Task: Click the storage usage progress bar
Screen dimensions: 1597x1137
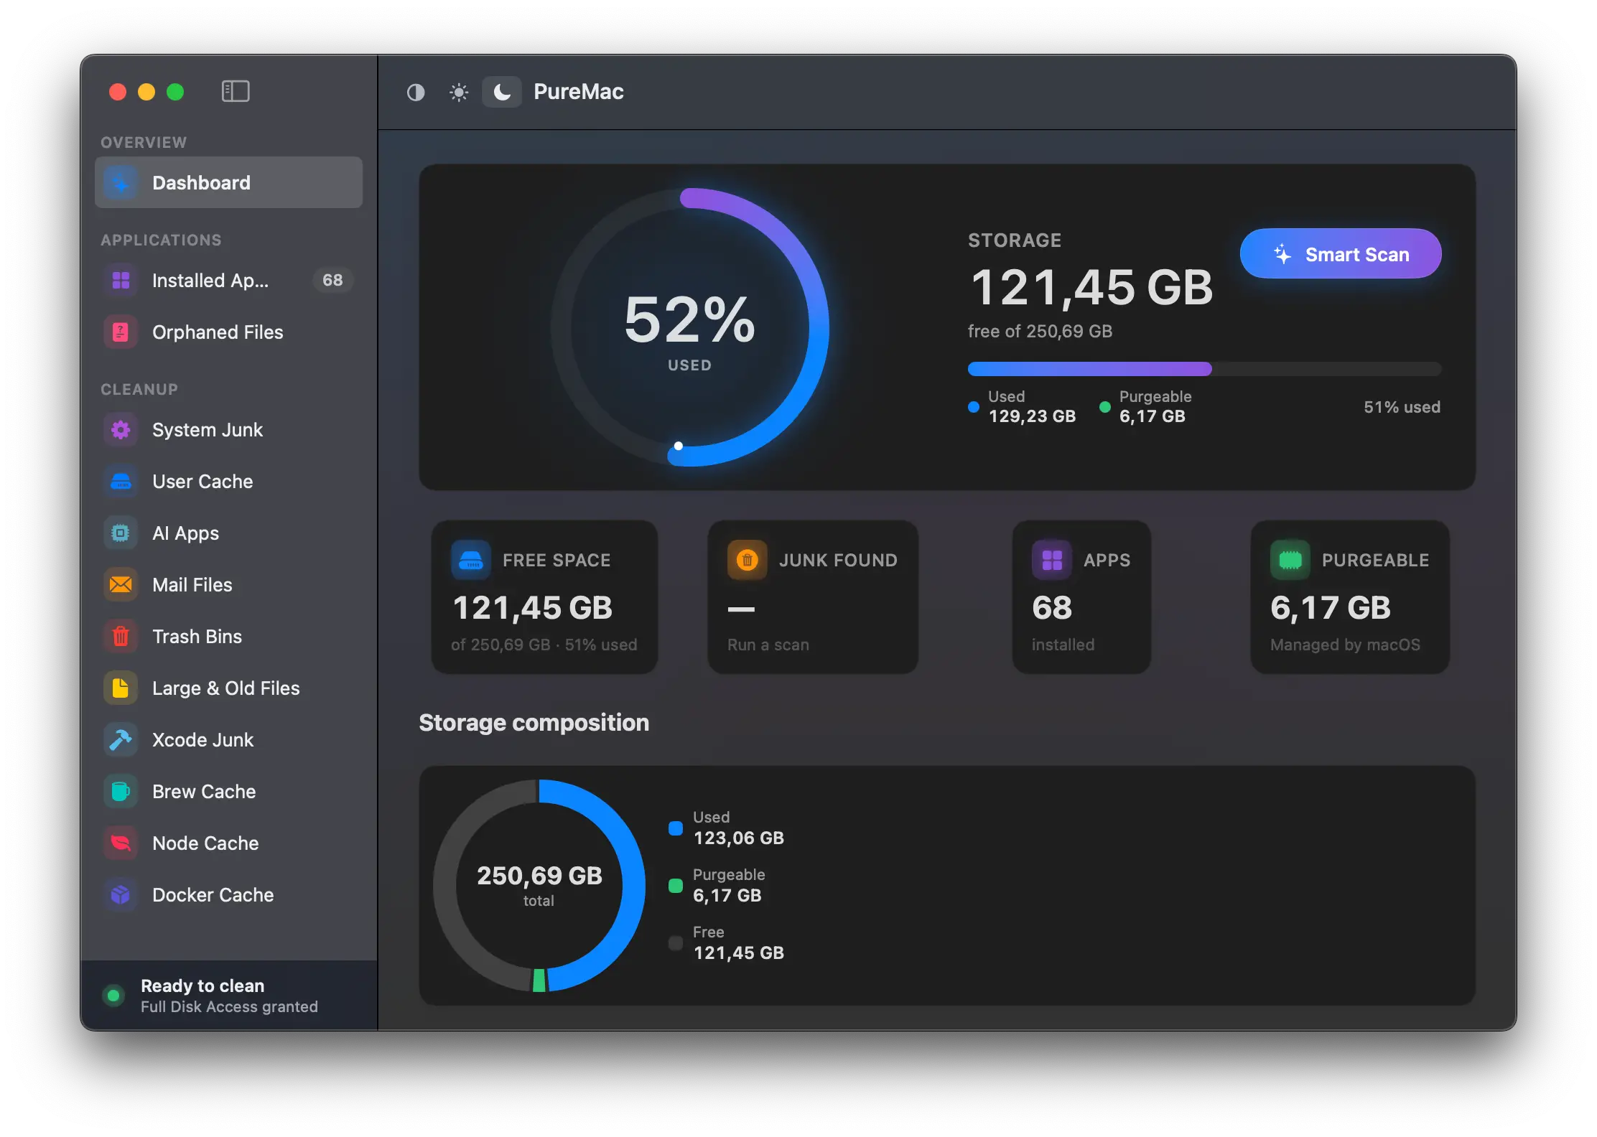Action: 1204,369
